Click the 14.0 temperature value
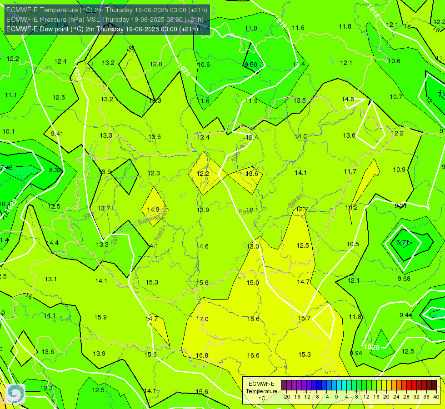Image resolution: width=445 pixels, height=409 pixels. tap(300, 136)
